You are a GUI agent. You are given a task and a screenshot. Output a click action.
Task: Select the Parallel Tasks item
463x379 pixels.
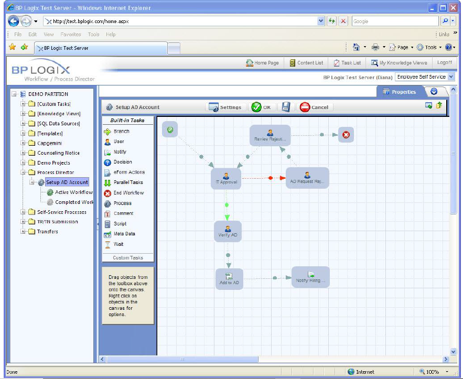[124, 183]
